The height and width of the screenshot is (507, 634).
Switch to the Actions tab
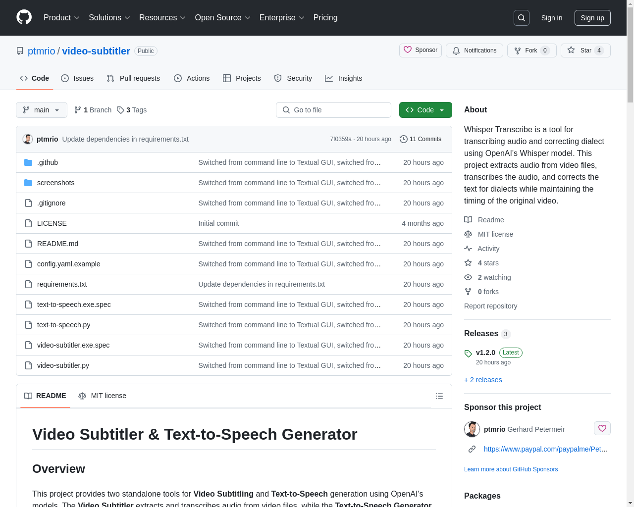tap(192, 78)
